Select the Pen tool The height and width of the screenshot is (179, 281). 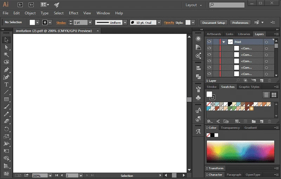(6, 70)
